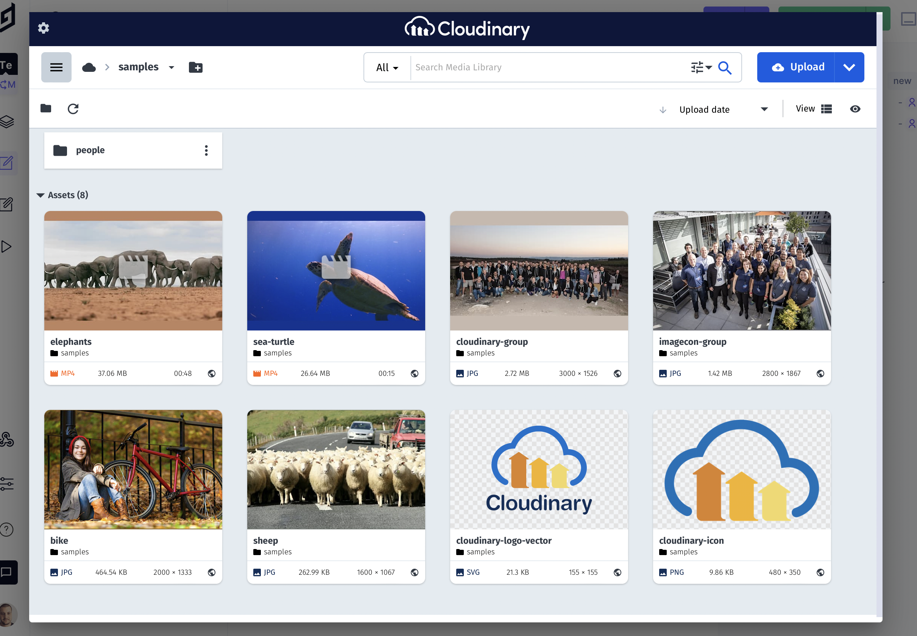Click the MP4 format icon on sea-turtle
The width and height of the screenshot is (917, 636).
(257, 373)
